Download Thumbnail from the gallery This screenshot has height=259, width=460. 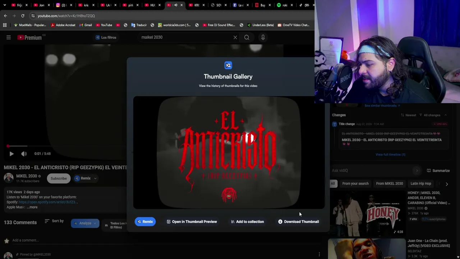click(299, 222)
